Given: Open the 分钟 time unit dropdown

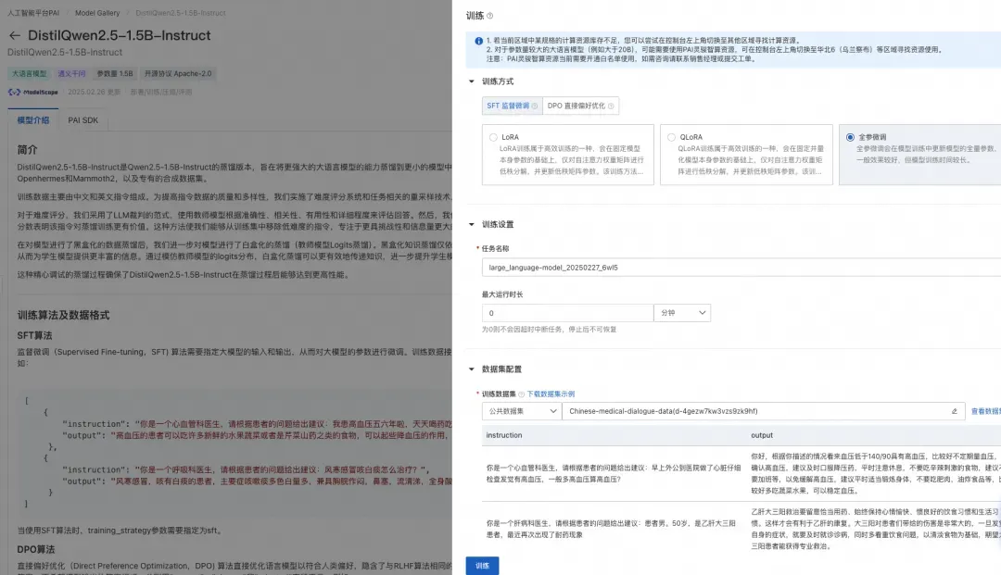Looking at the screenshot, I should pos(682,313).
